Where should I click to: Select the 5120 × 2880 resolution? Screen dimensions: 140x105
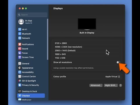point(61,43)
